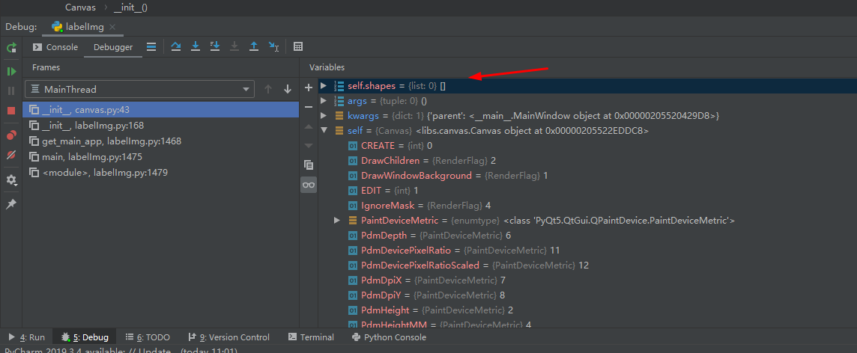Click Step Over icon
The height and width of the screenshot is (353, 857).
(x=175, y=47)
